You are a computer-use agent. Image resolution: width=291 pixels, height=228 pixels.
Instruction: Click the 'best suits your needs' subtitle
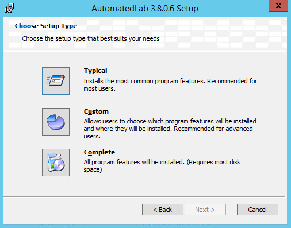pos(91,38)
